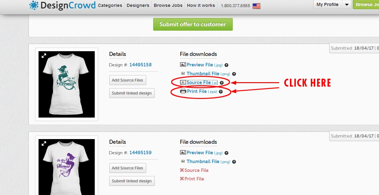The height and width of the screenshot is (195, 379).
Task: Click the File downloads heading for design 14495158
Action: pyautogui.click(x=198, y=54)
